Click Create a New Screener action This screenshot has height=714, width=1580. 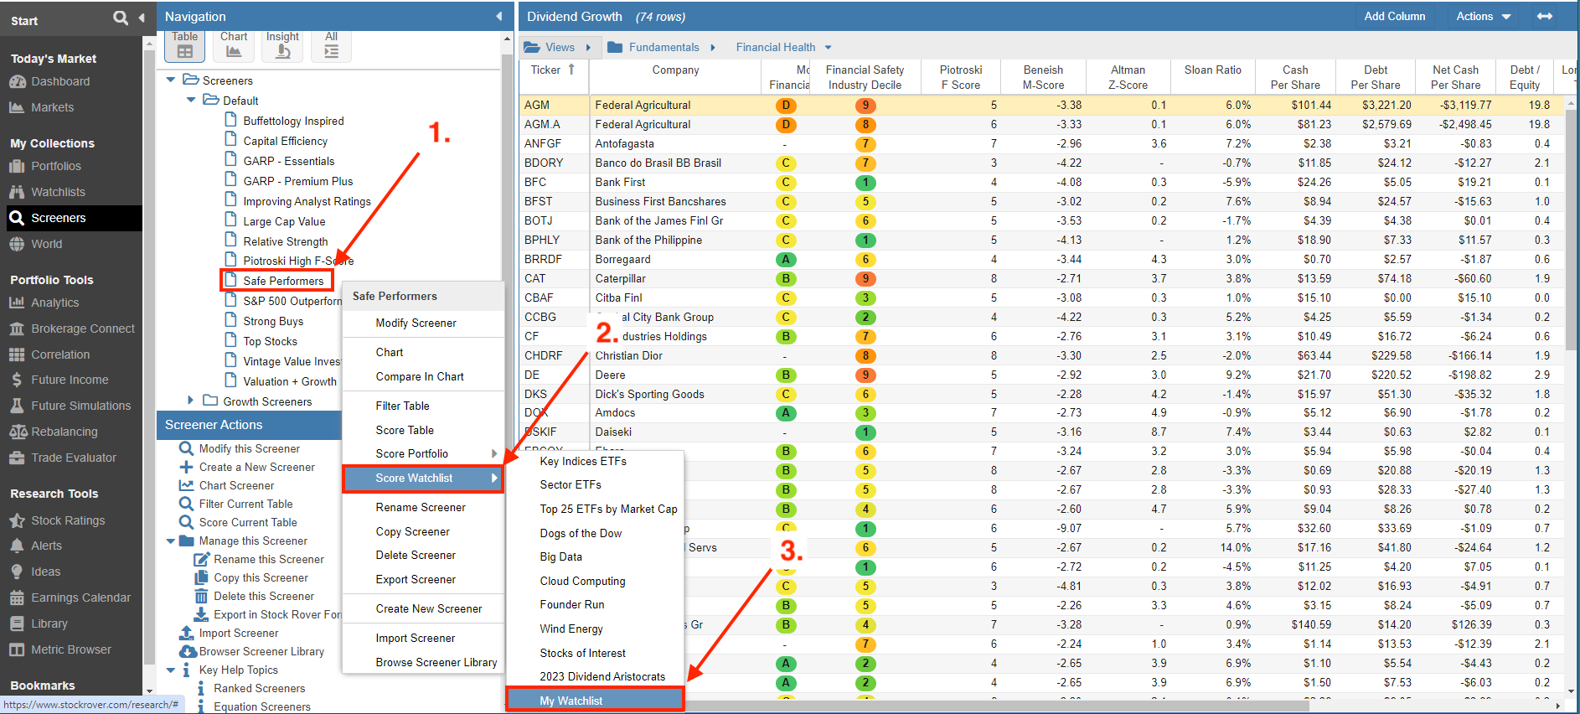click(256, 467)
